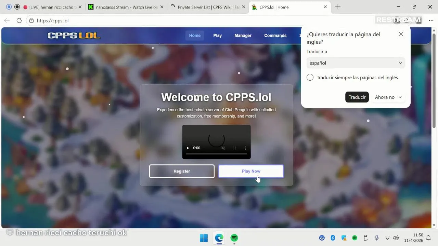Open the blue round tray icon
This screenshot has height=246, width=438.
tap(322, 238)
